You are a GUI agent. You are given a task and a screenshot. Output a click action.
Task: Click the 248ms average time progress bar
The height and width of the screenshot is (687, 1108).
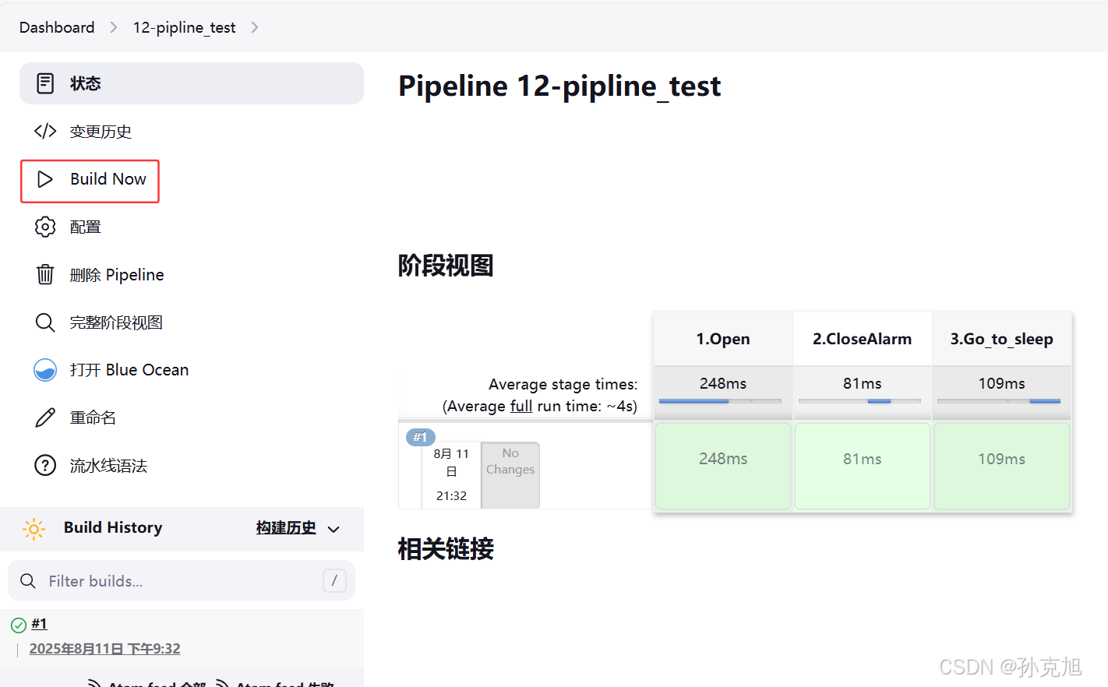pyautogui.click(x=720, y=401)
